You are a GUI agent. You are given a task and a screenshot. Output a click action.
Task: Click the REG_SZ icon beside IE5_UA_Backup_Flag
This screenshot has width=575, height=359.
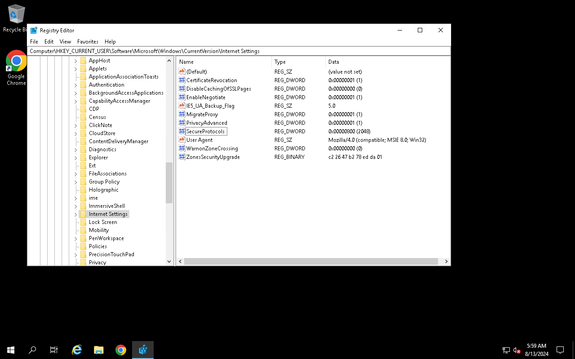click(182, 105)
